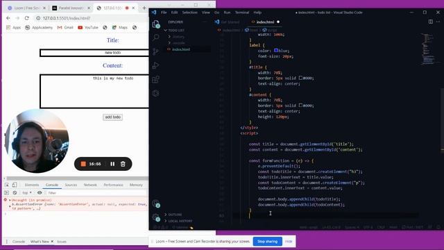Screen dimensions: 444x250
Task: Click the color swatch in #title border
Action: point(300,78)
